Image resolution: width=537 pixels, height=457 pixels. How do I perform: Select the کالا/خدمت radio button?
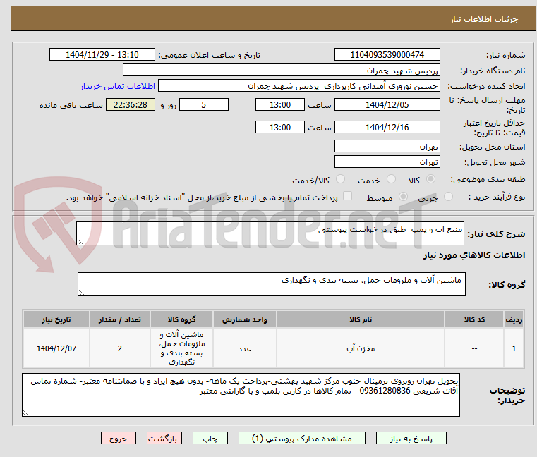[340, 179]
